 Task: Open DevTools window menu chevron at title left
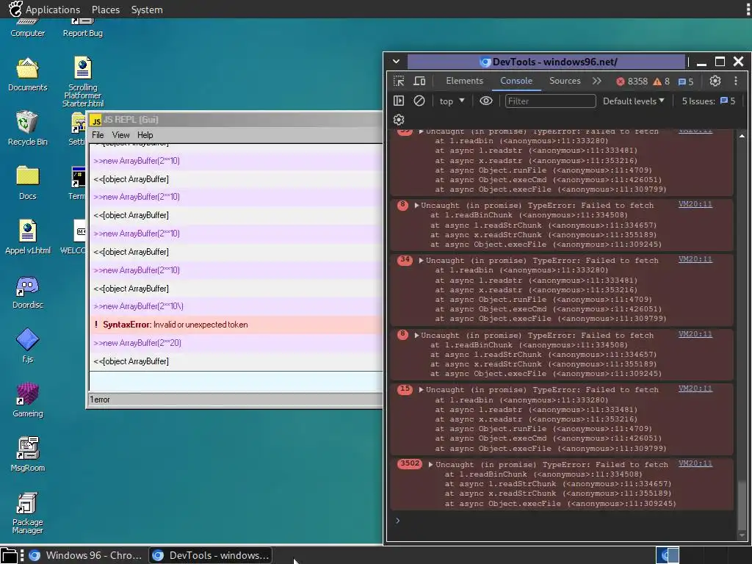(x=396, y=62)
